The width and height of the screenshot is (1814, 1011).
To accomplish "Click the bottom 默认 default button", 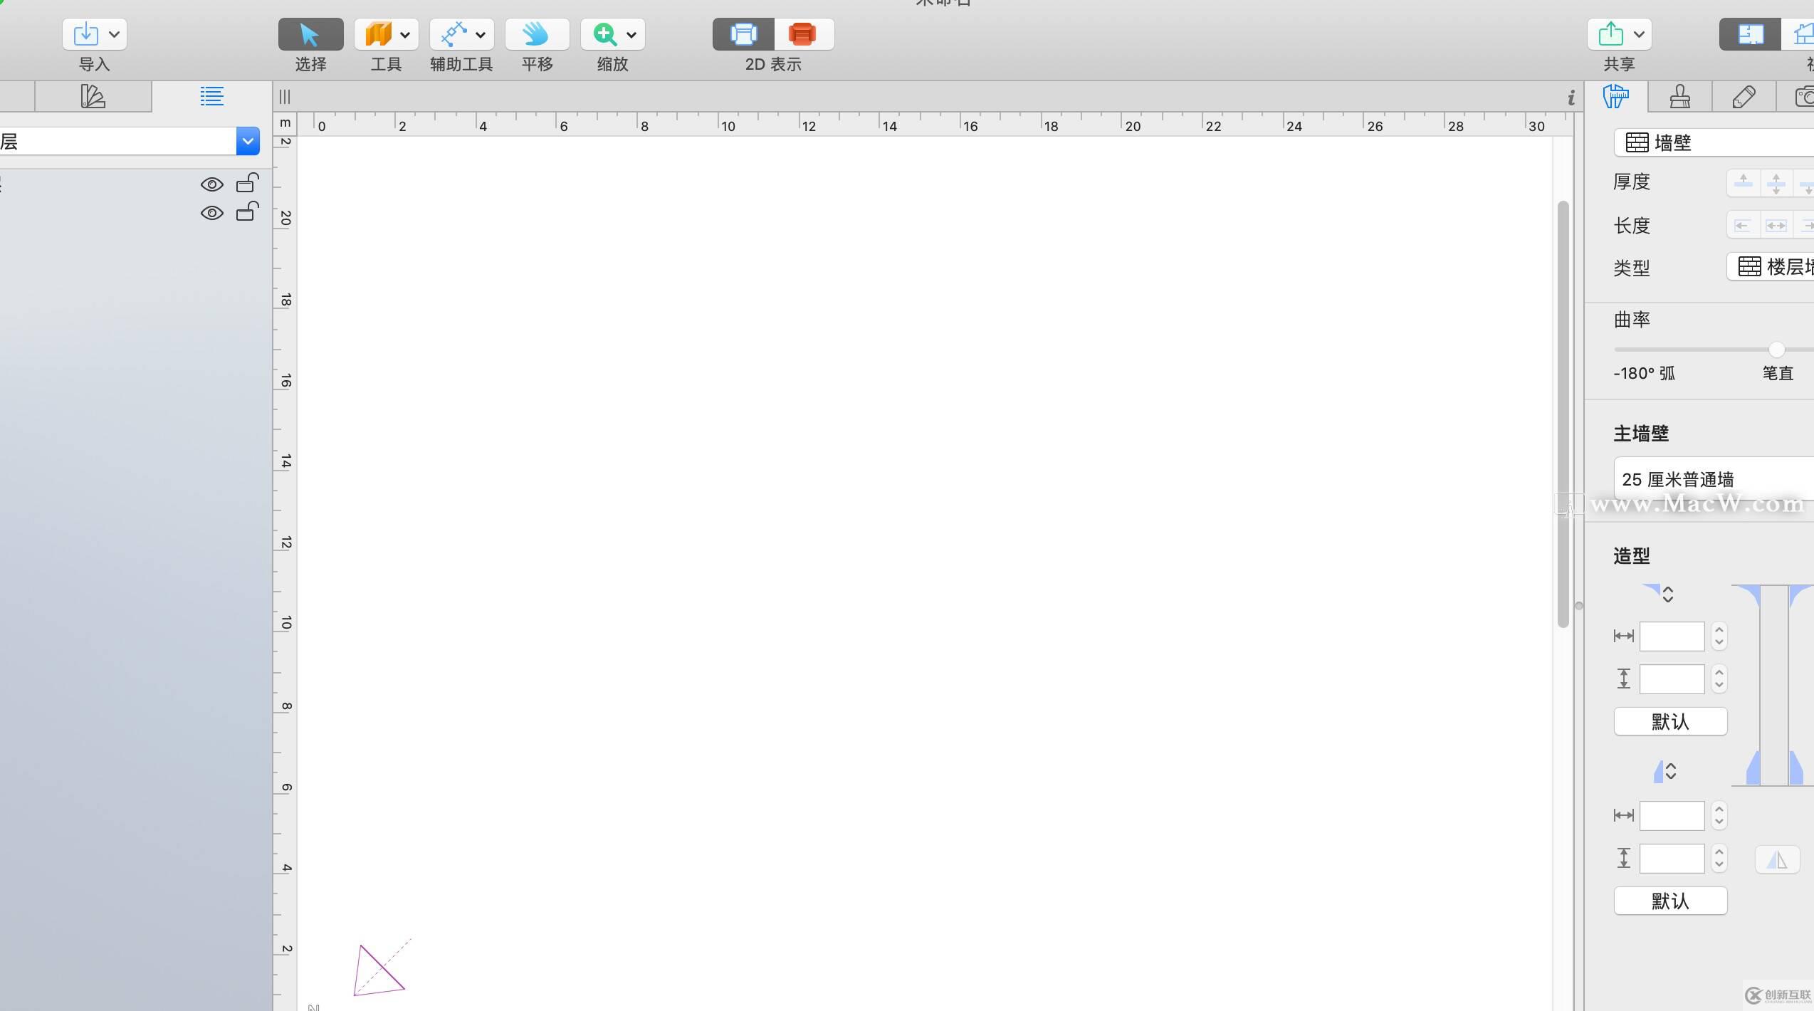I will pos(1669,901).
